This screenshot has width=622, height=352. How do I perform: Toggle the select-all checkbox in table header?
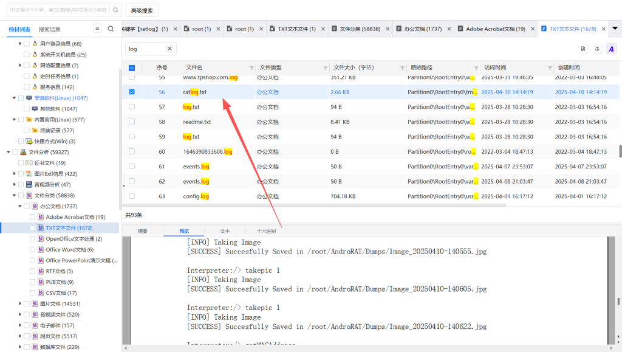[132, 68]
